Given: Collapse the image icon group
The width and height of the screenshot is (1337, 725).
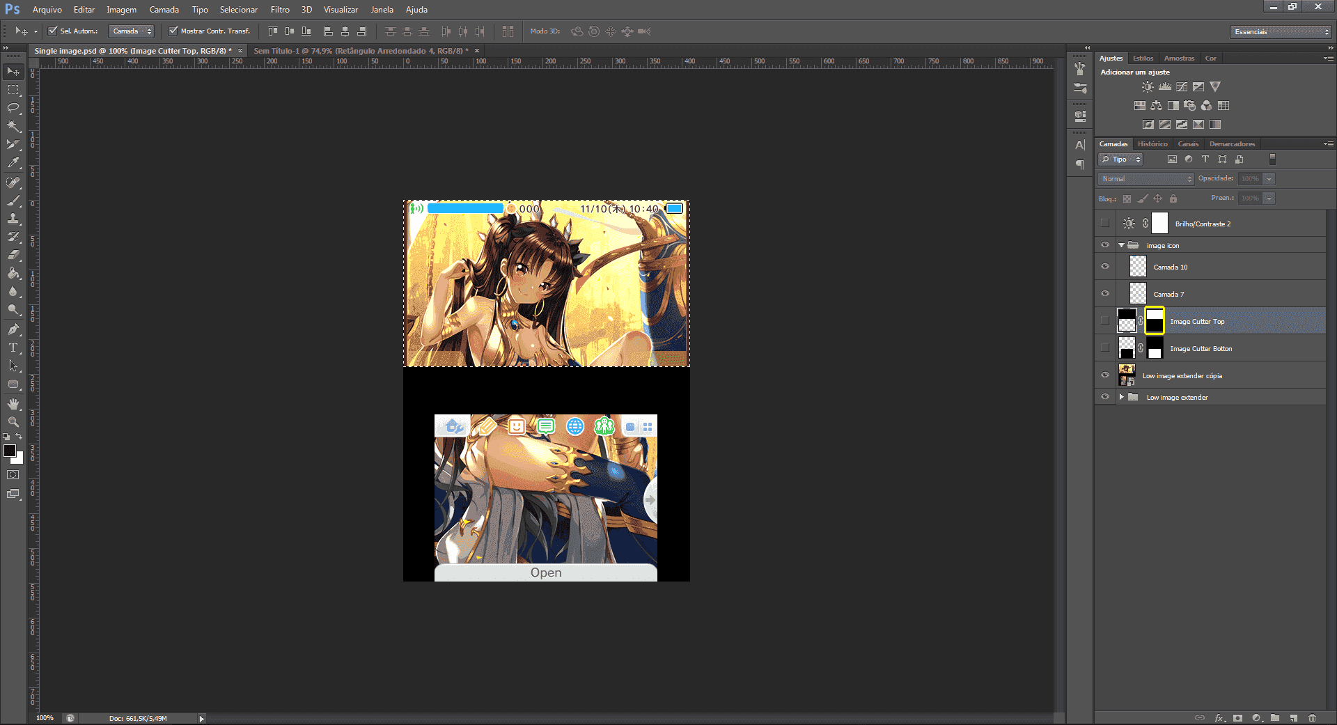Looking at the screenshot, I should click(x=1121, y=245).
